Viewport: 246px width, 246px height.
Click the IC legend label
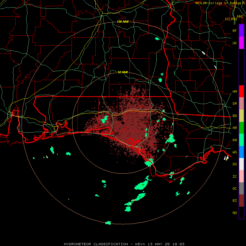[235, 177]
